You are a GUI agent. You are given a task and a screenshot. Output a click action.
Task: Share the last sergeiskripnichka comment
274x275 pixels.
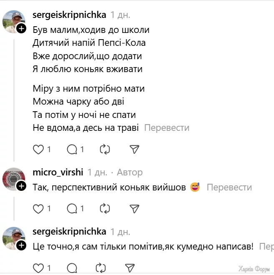(x=130, y=267)
